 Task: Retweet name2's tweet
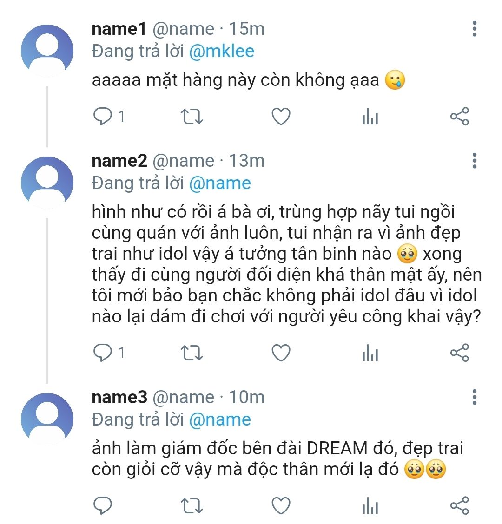(192, 353)
